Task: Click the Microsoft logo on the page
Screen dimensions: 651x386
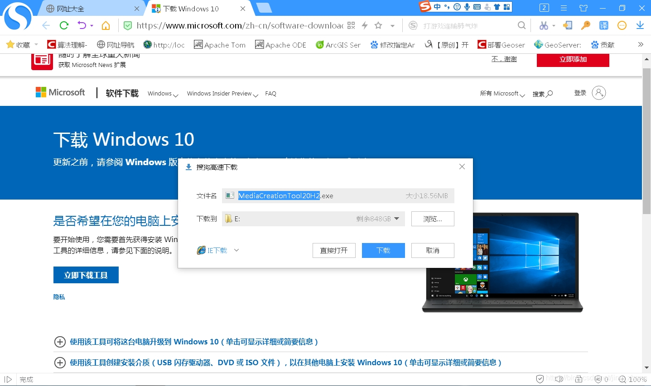Action: point(60,92)
